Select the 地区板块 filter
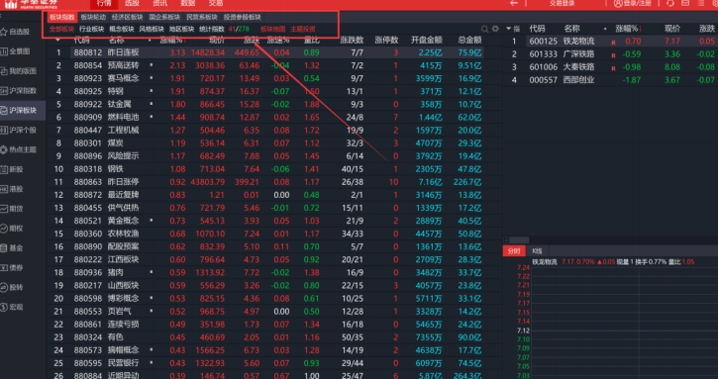This screenshot has width=718, height=379. tap(182, 29)
